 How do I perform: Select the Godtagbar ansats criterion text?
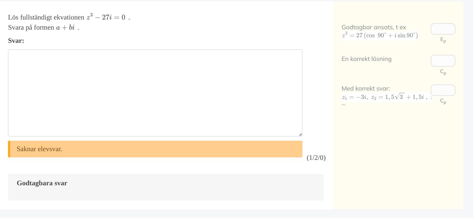pyautogui.click(x=374, y=27)
